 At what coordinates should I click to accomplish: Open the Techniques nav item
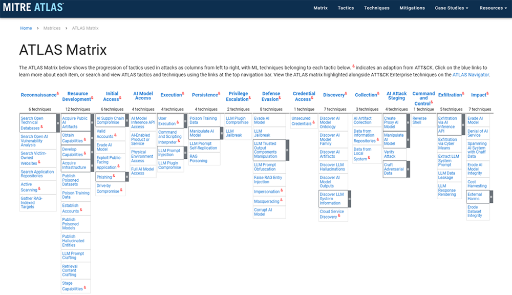[376, 8]
